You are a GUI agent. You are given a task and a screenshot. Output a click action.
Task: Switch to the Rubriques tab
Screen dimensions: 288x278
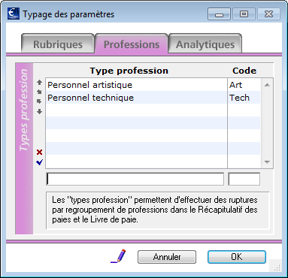click(58, 44)
